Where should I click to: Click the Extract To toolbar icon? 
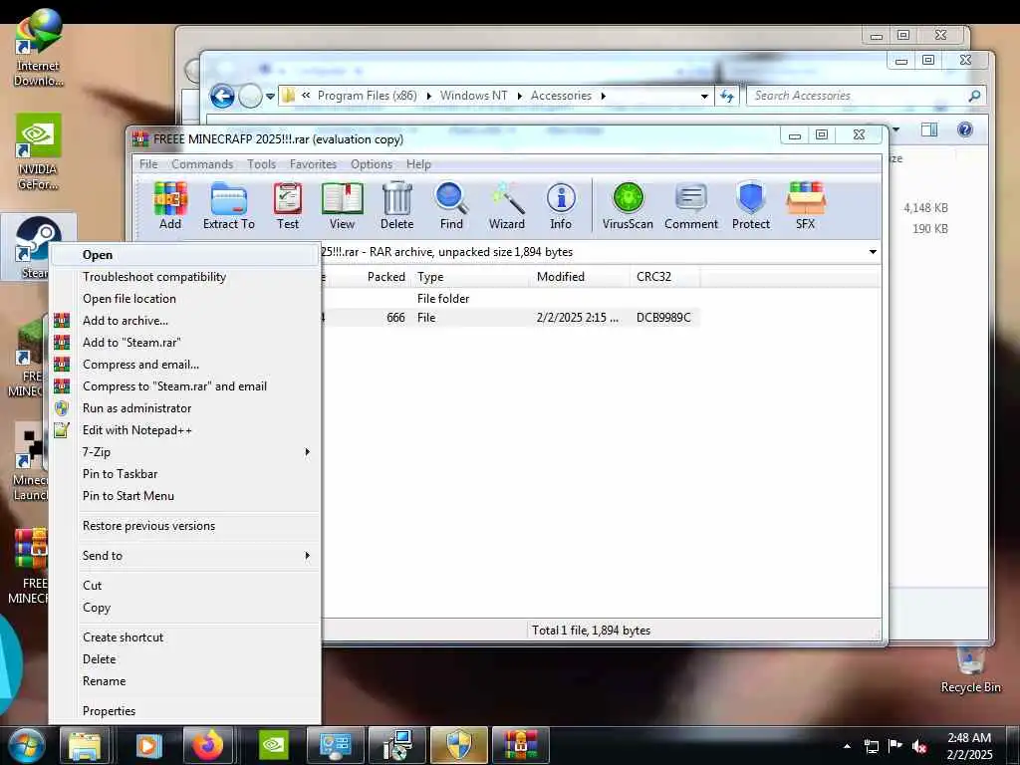[x=228, y=205]
